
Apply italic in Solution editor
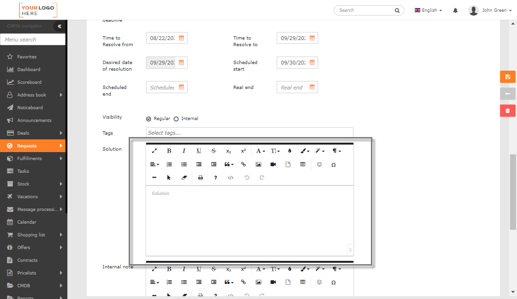tap(184, 151)
